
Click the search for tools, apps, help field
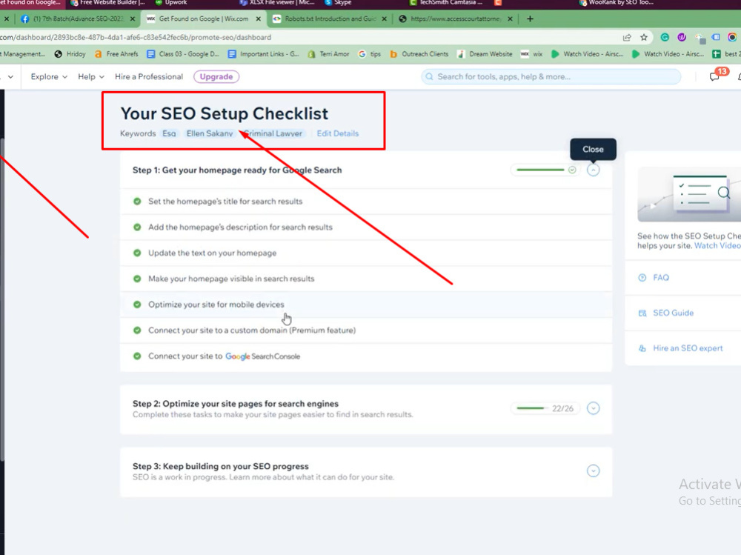click(551, 76)
